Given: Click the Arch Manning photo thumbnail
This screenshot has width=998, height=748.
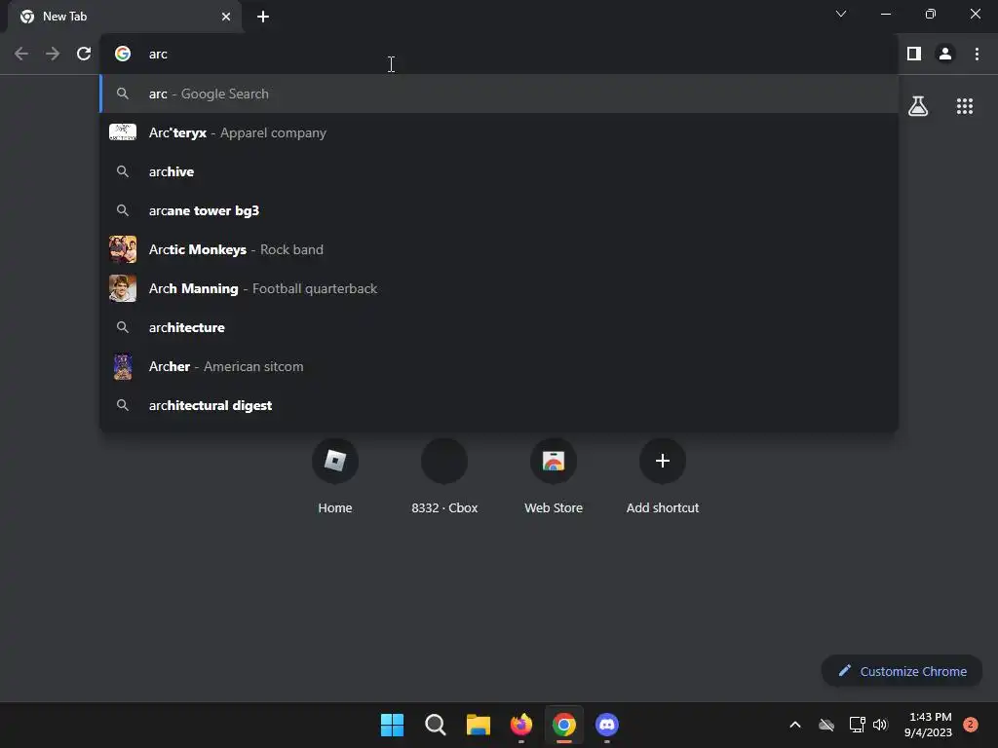Looking at the screenshot, I should point(123,288).
